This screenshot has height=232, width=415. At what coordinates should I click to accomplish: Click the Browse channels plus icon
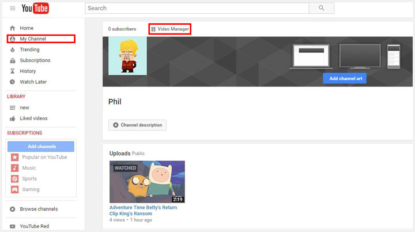[x=13, y=209]
